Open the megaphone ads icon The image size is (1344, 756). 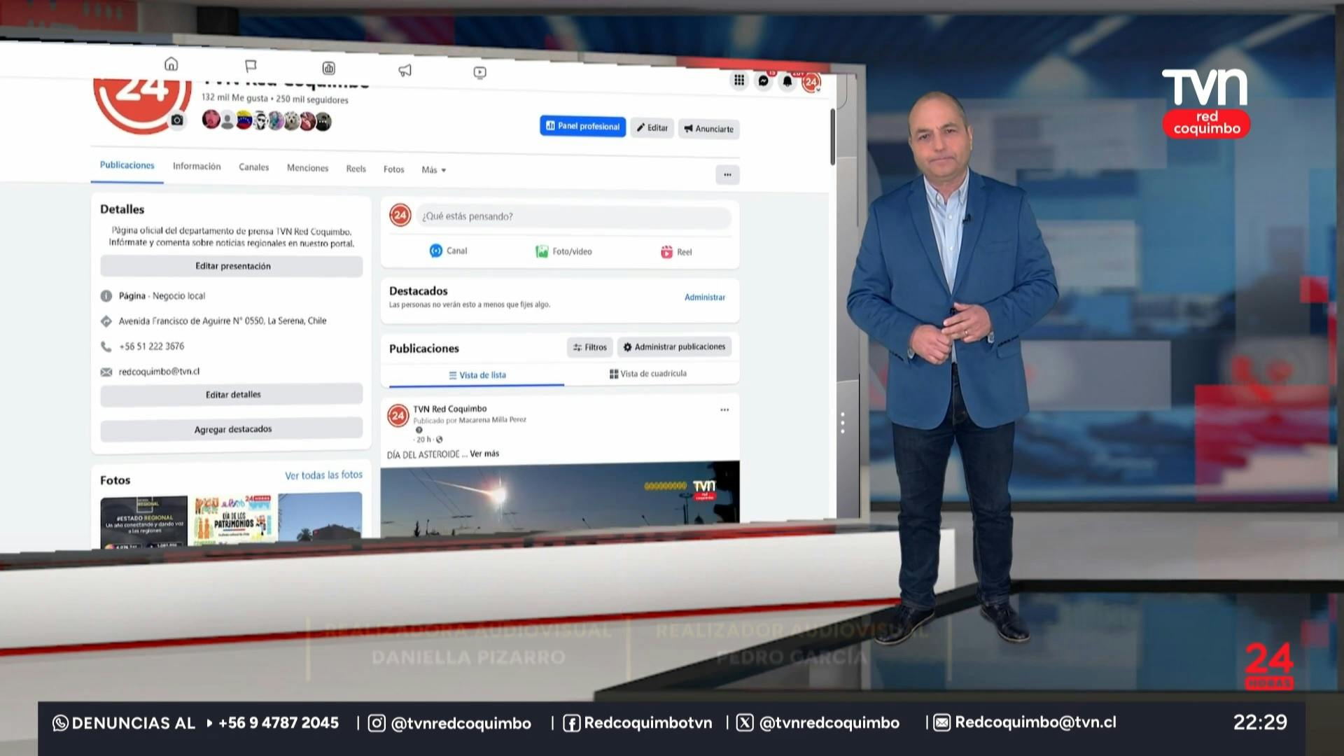[405, 70]
